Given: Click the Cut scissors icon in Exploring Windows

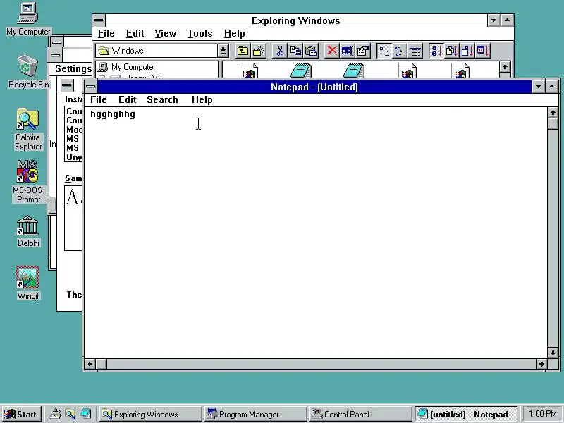Looking at the screenshot, I should pyautogui.click(x=280, y=51).
